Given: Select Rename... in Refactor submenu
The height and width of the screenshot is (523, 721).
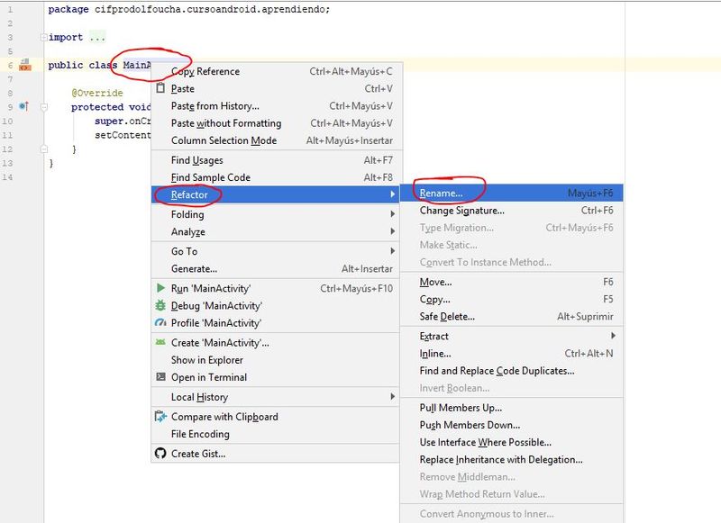Looking at the screenshot, I should (x=512, y=194).
